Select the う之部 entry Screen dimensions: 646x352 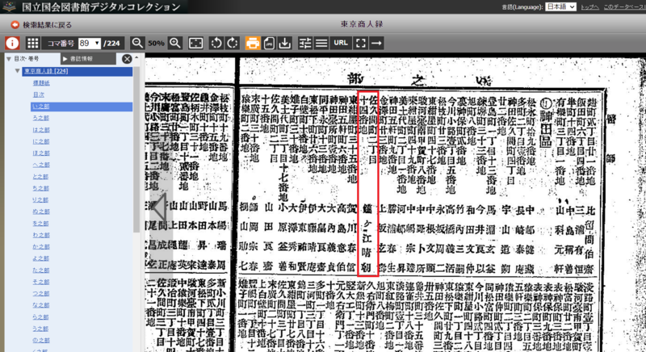point(41,329)
